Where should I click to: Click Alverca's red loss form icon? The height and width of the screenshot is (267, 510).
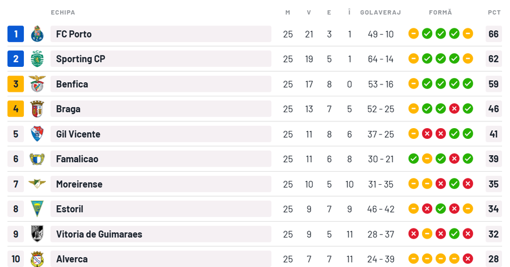[467, 259]
